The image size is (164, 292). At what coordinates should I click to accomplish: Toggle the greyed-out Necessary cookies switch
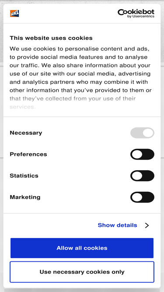(x=142, y=133)
